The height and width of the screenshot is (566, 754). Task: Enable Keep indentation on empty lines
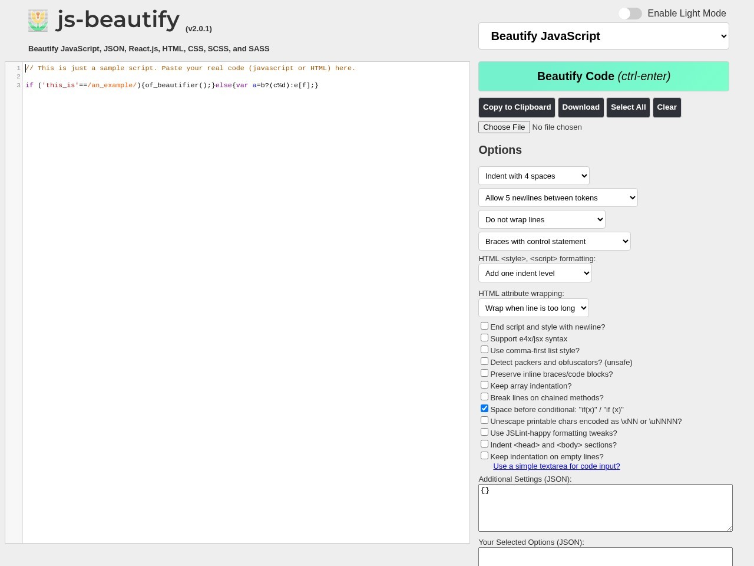click(x=484, y=456)
